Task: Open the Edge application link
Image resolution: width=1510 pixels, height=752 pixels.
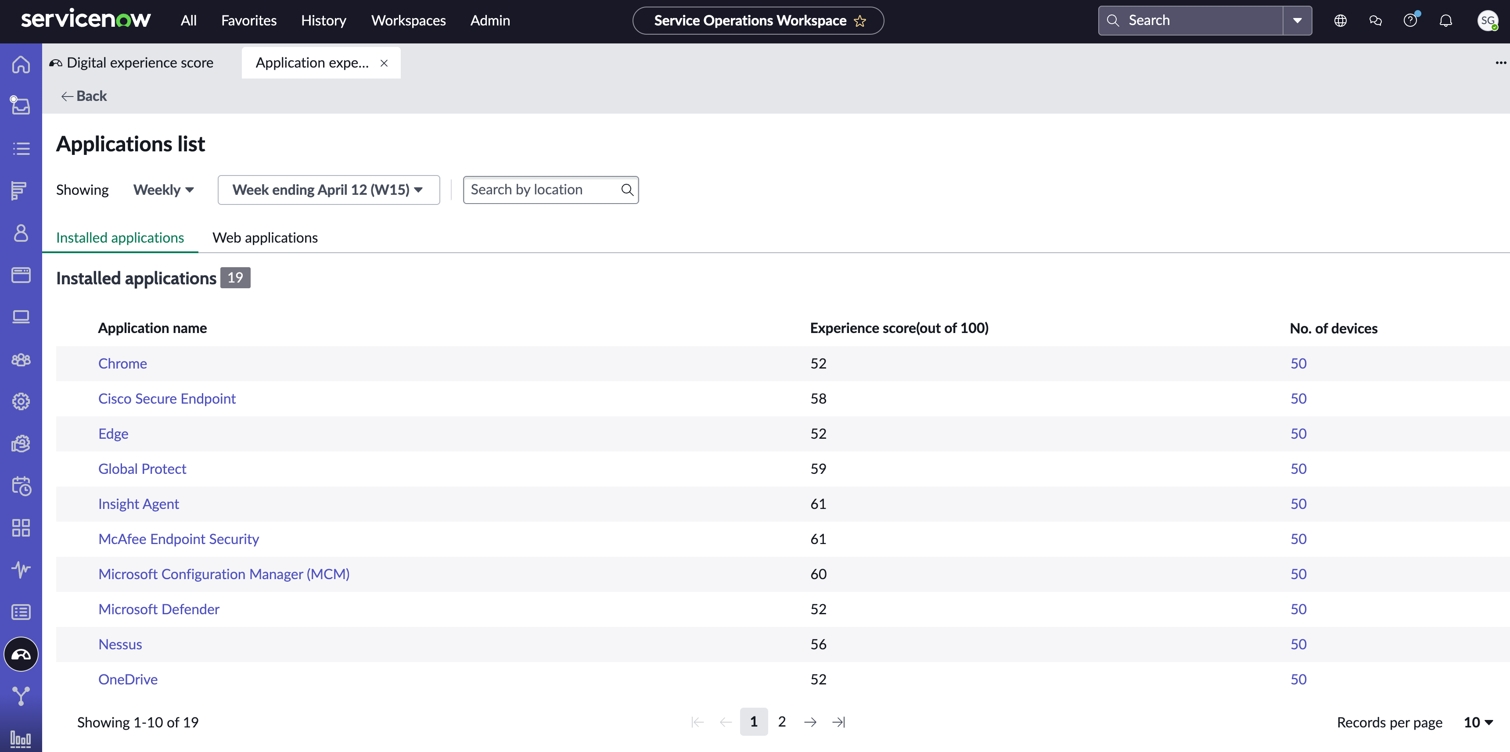Action: [x=113, y=433]
